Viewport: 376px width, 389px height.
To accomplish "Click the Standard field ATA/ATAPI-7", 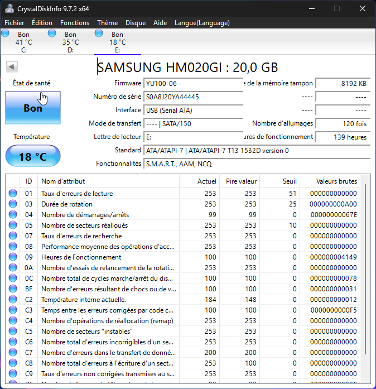I will tap(257, 150).
